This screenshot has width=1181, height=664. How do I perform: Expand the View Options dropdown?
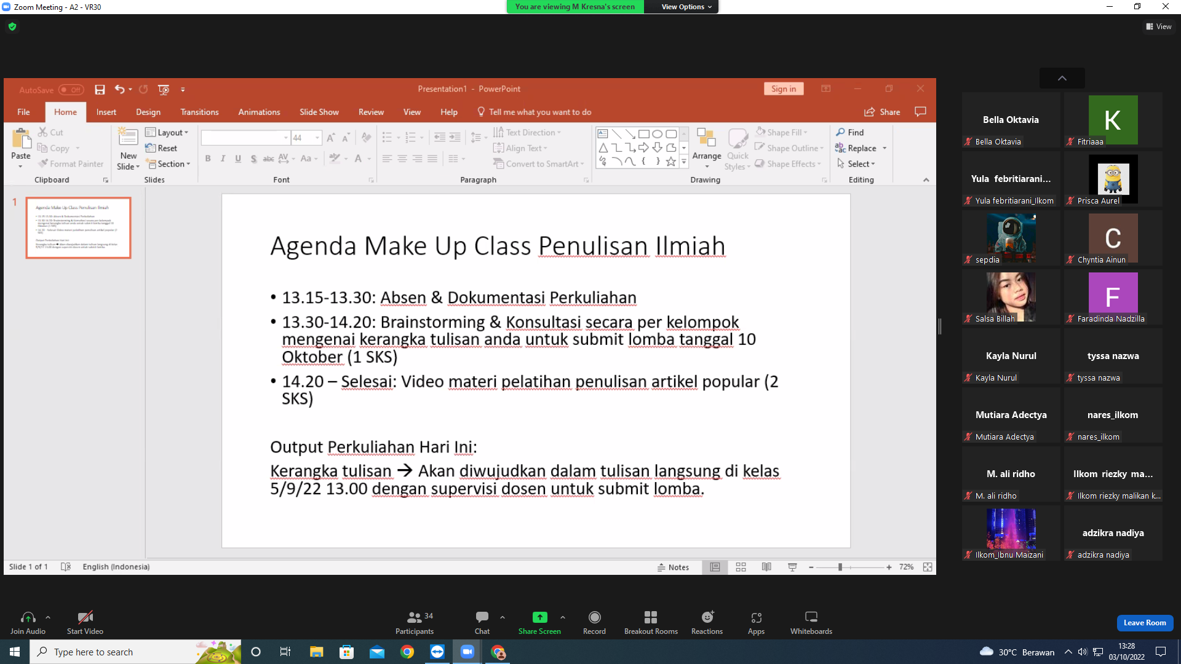pyautogui.click(x=686, y=7)
